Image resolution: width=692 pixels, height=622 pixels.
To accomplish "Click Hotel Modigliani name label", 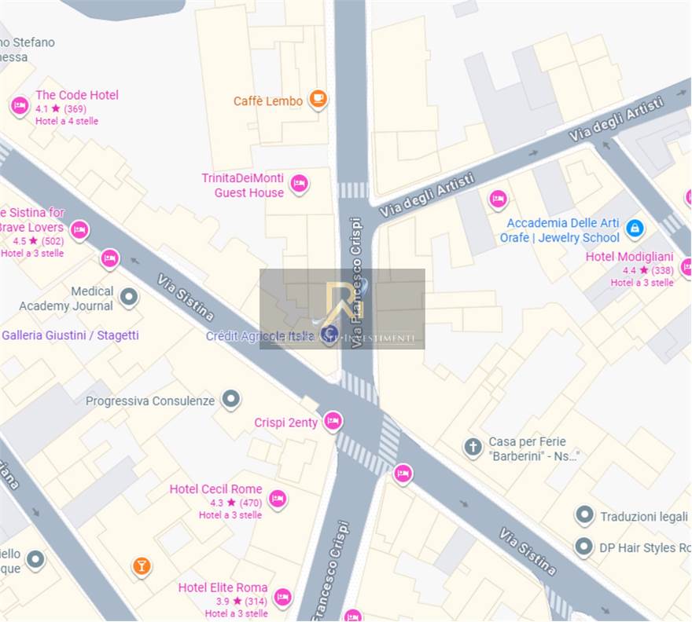I will (629, 257).
